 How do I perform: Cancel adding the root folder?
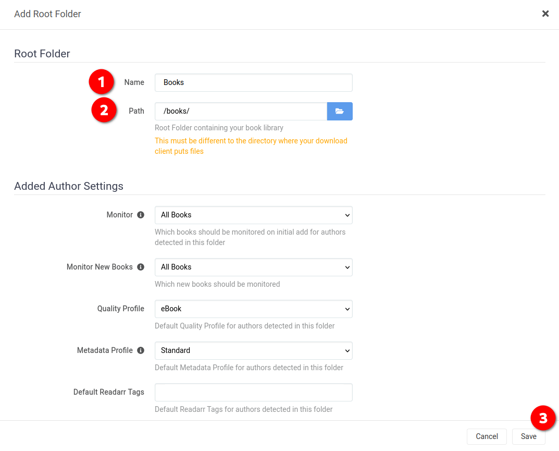pyautogui.click(x=487, y=436)
